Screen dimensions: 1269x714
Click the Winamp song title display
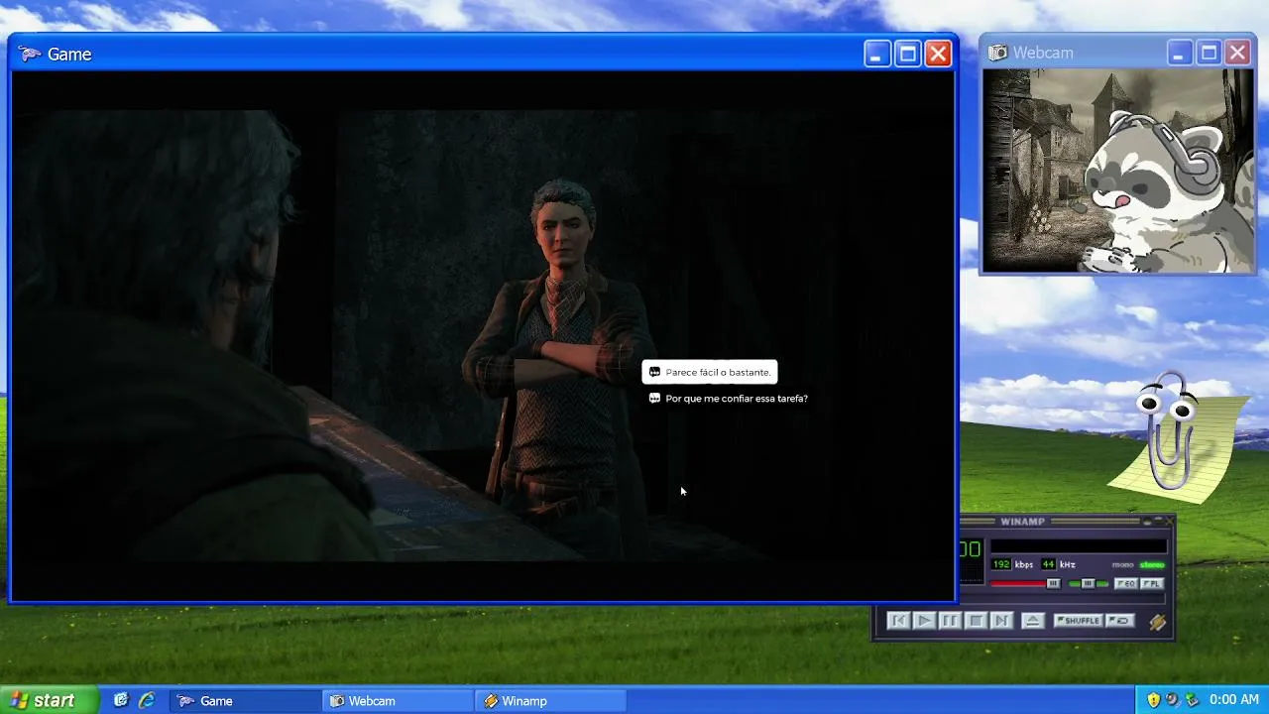click(x=1079, y=546)
